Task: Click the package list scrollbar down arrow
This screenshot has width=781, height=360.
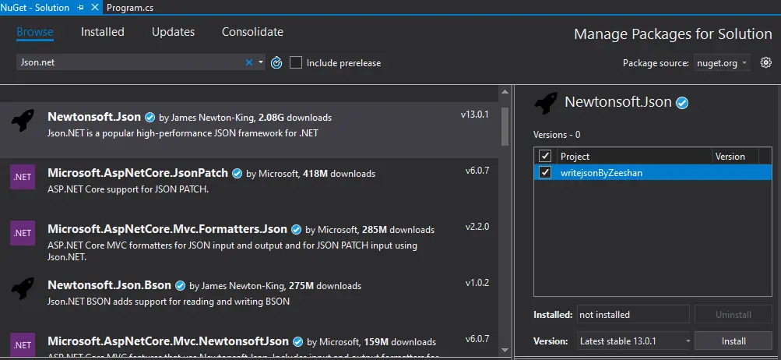Action: point(505,350)
